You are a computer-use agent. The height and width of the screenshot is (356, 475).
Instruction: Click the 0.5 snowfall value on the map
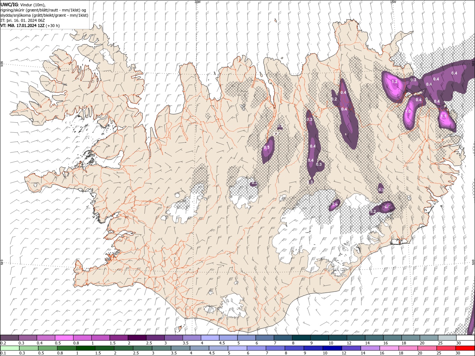(266, 147)
